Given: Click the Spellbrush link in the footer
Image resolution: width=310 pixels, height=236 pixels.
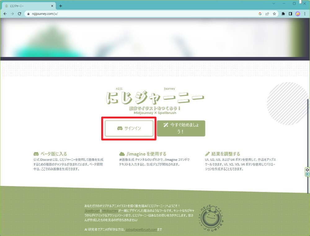Looking at the screenshot, I should [x=92, y=211].
